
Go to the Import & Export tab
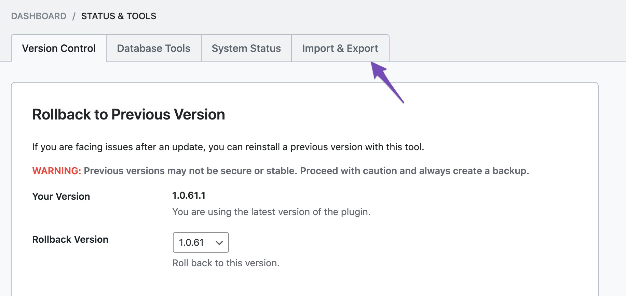click(x=340, y=48)
